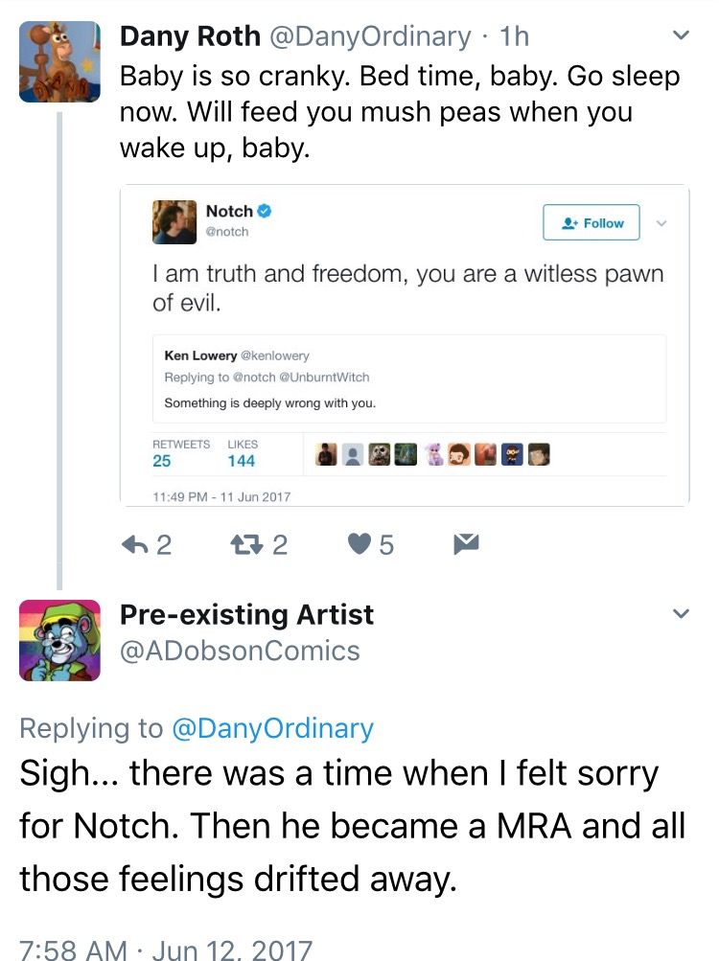View the 25 retweets count
719x961 pixels.
[162, 461]
